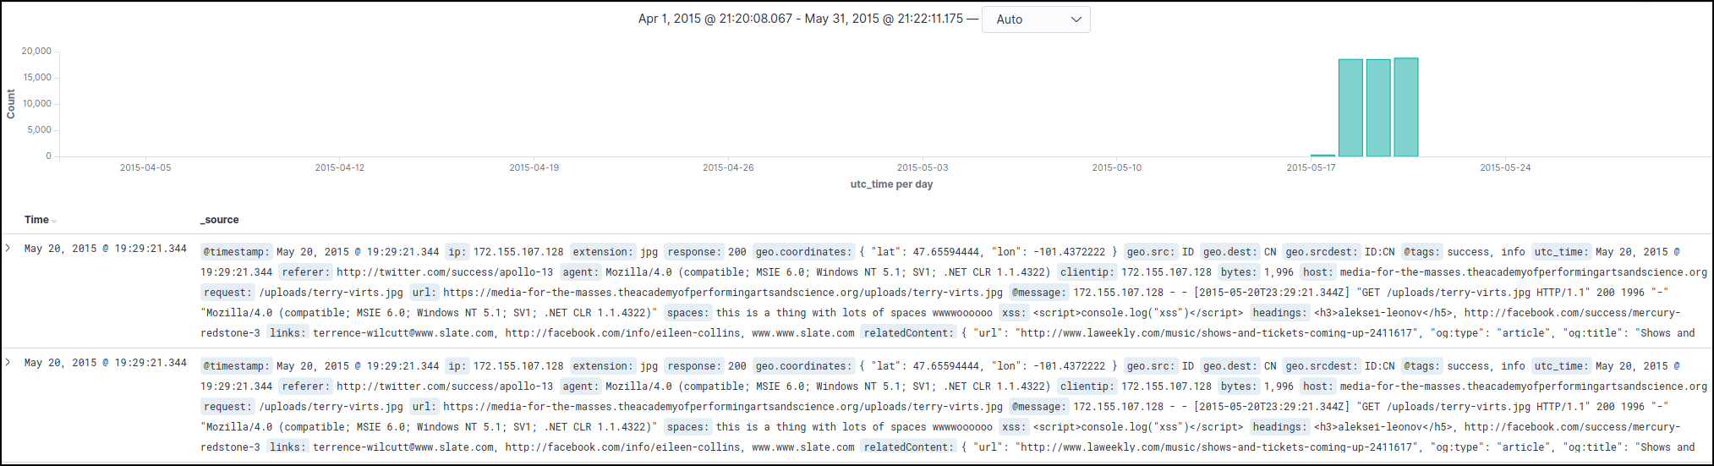Expand the first May 20 document row
1714x466 pixels.
coord(8,248)
